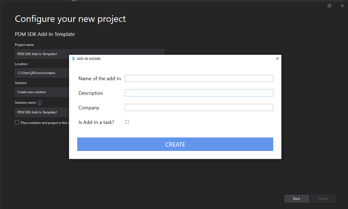Click into the Description text box

pos(199,93)
